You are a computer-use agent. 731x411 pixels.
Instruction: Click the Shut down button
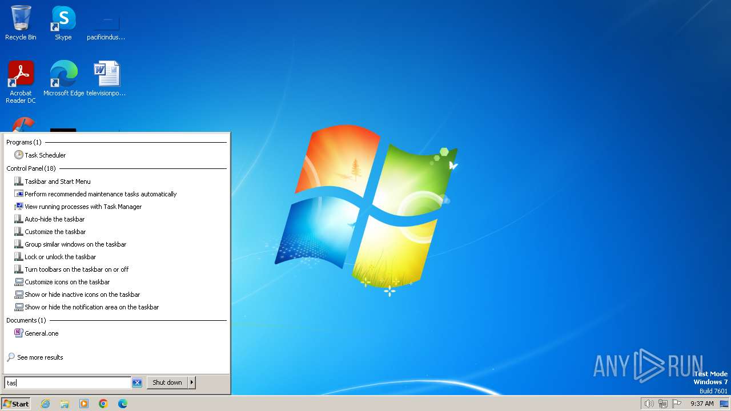[x=167, y=382]
